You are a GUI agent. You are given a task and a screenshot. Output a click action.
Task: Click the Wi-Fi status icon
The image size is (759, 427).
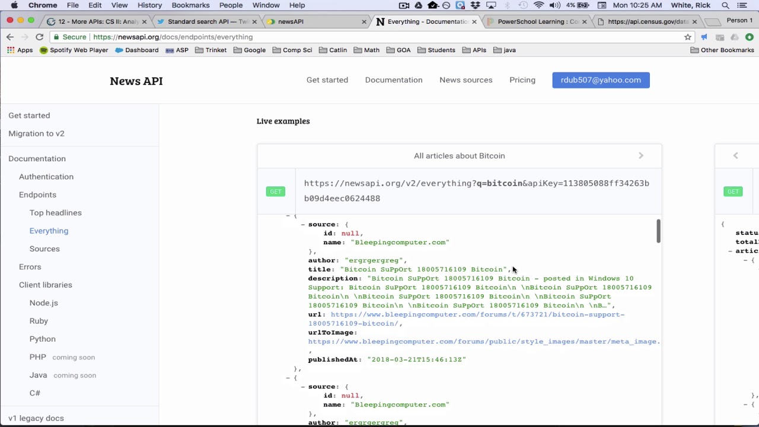(538, 5)
